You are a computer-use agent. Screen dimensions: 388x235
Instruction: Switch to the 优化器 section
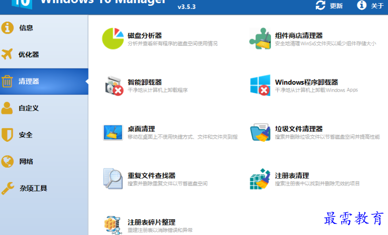pos(44,54)
